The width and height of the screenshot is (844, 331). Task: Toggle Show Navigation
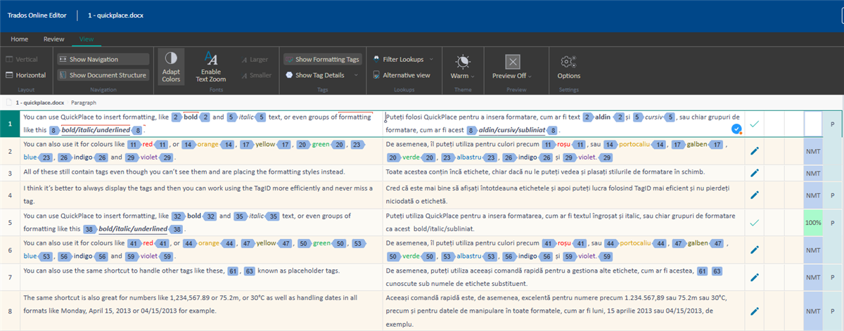pos(103,60)
